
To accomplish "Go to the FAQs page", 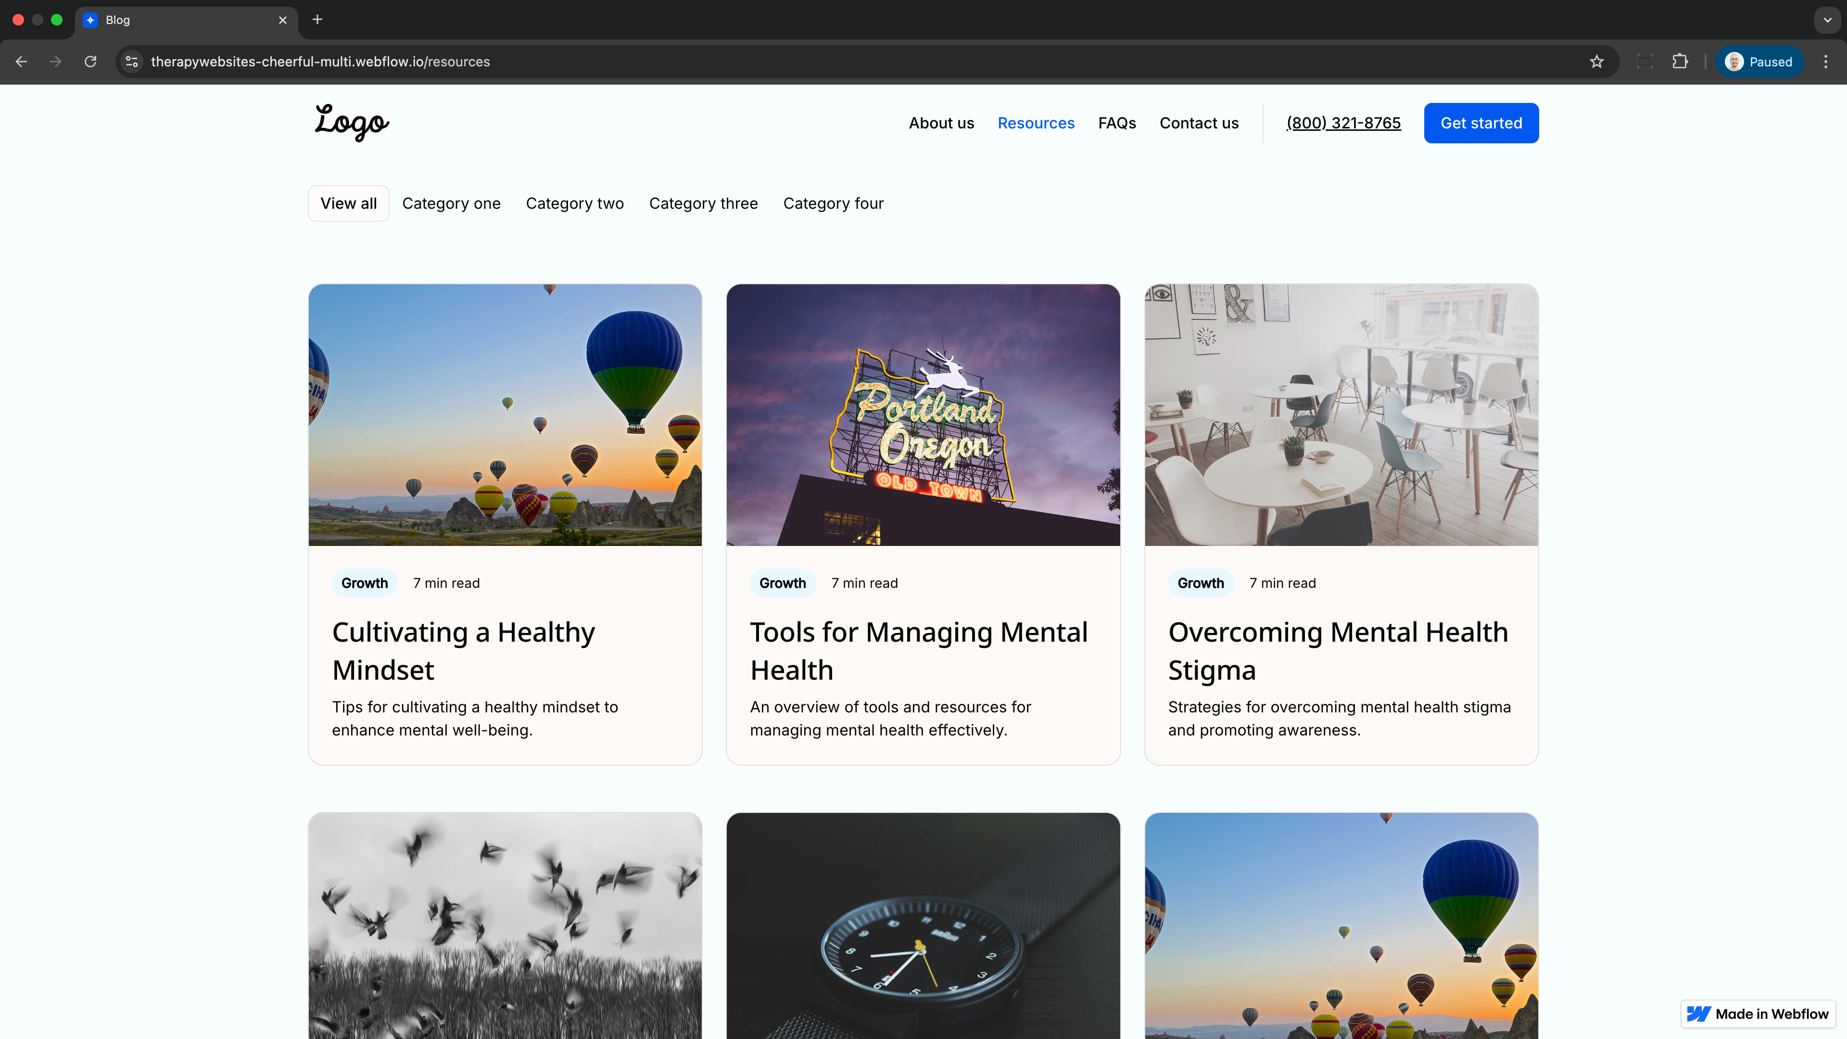I will tap(1116, 123).
